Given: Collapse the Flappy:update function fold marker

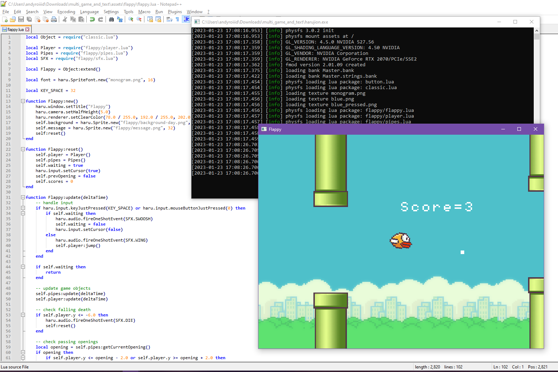Looking at the screenshot, I should [23, 197].
